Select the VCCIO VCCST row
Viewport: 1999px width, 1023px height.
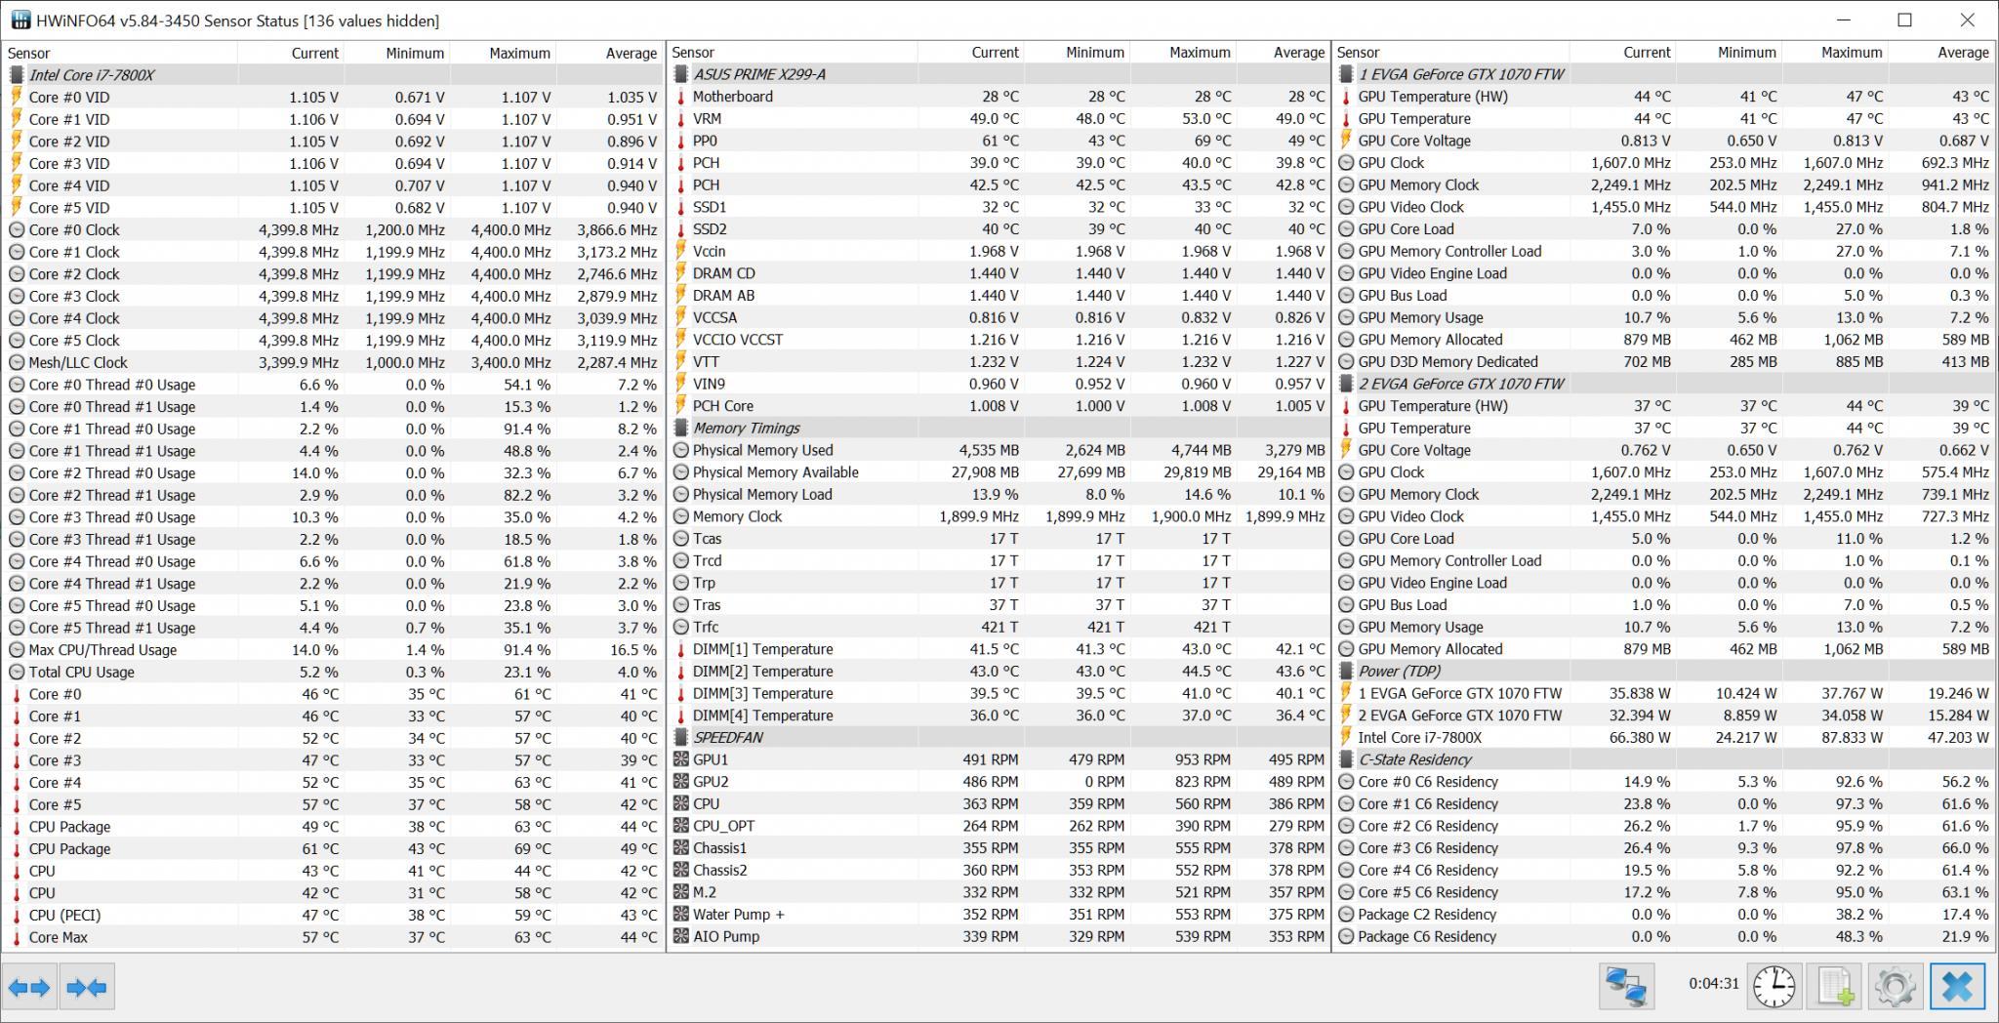tap(999, 340)
